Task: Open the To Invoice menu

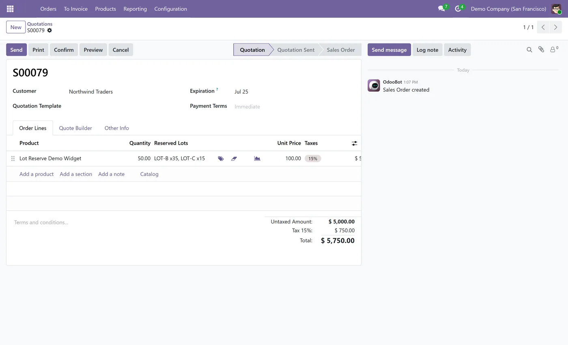Action: tap(75, 9)
